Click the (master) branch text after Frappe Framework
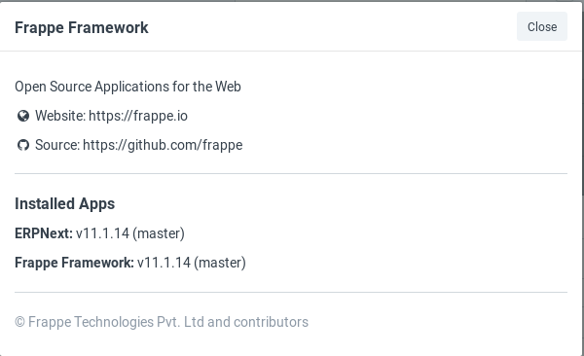 tap(220, 263)
